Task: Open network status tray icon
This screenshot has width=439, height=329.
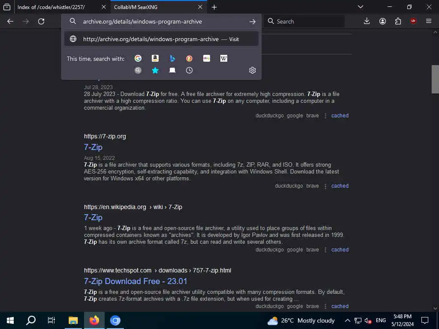Action: [x=358, y=320]
